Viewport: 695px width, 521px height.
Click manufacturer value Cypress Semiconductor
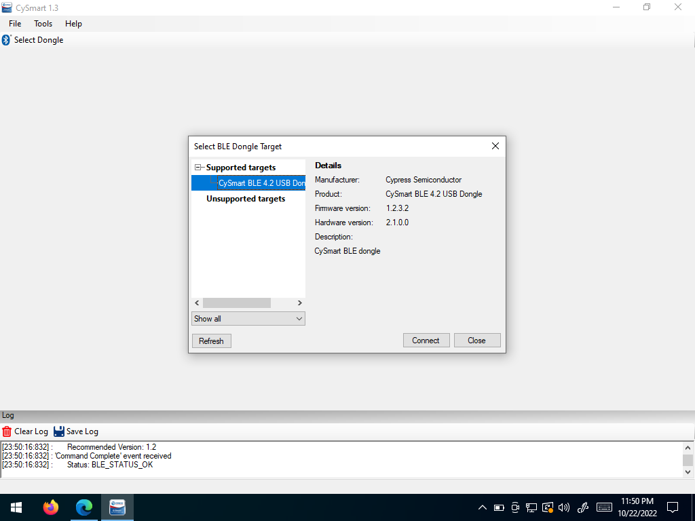[424, 180]
